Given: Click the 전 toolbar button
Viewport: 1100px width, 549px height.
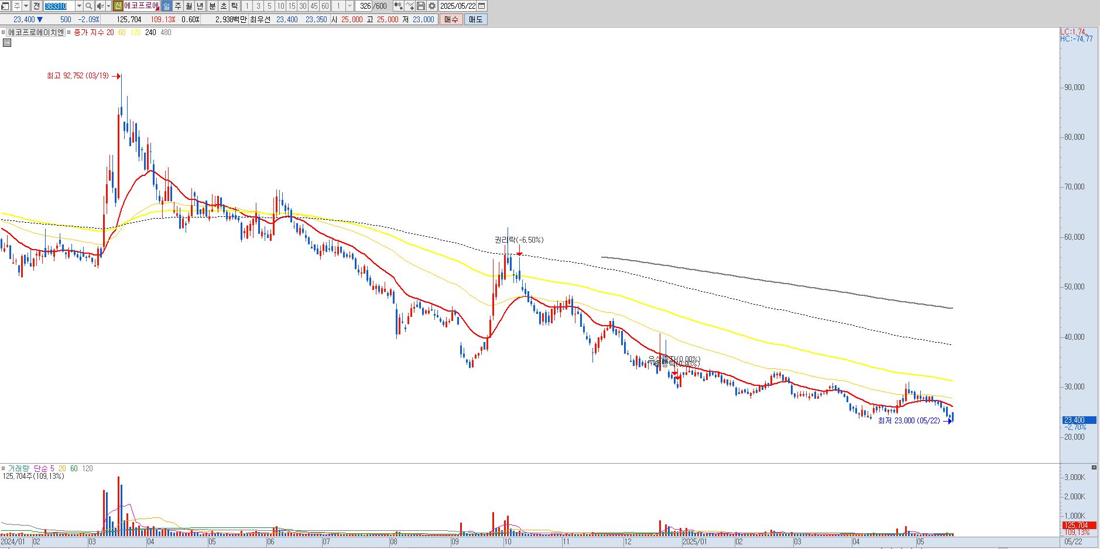Looking at the screenshot, I should pyautogui.click(x=36, y=6).
